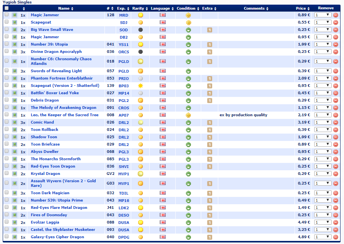The height and width of the screenshot is (244, 344).
Task: Open the quantity dropdown for Divine Dragon Apocalyph
Action: (x=322, y=52)
